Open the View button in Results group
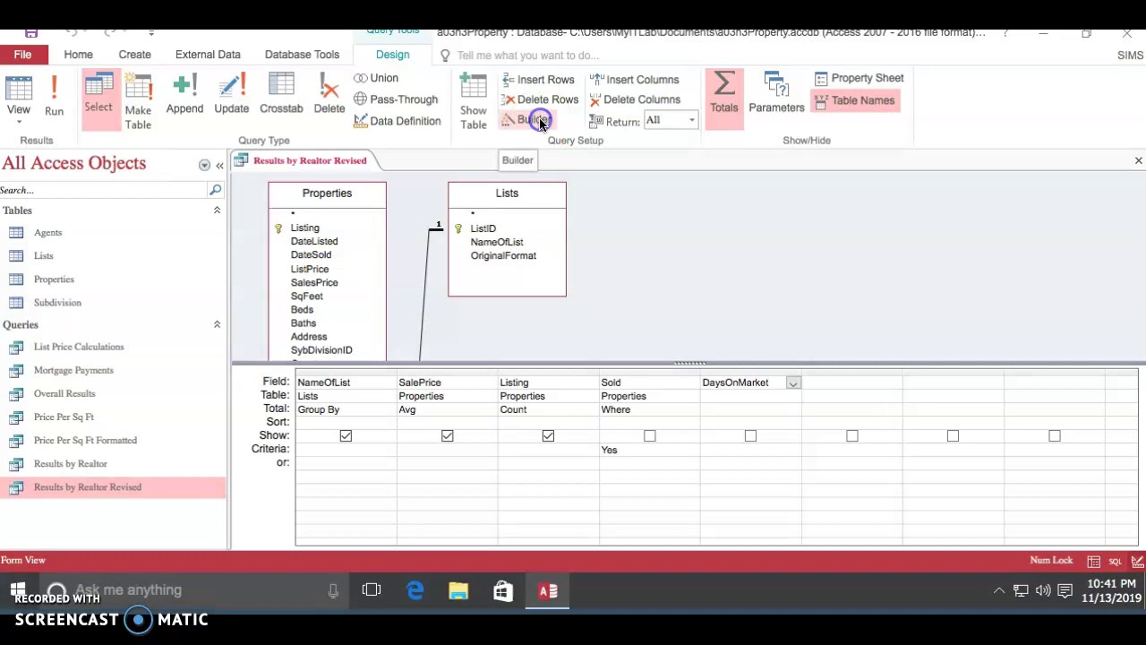 pos(18,99)
